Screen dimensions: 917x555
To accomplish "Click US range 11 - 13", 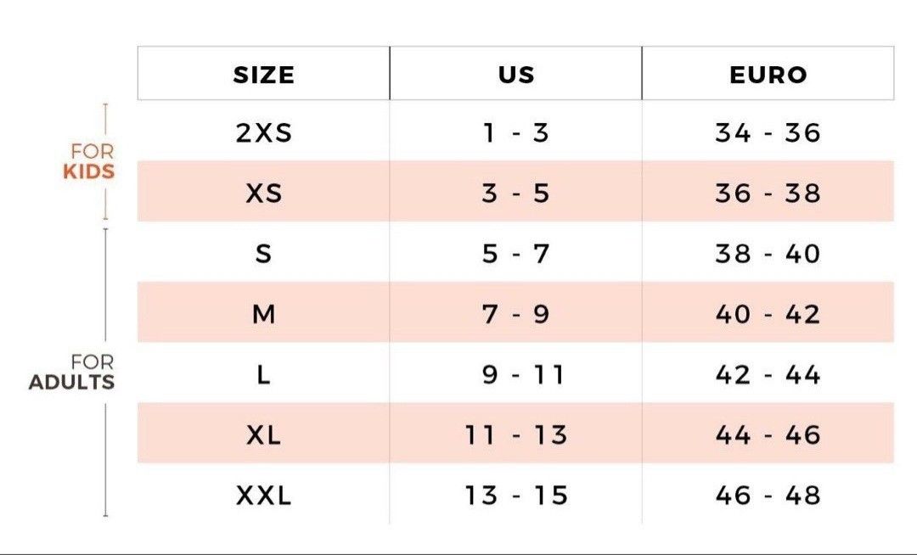I will click(516, 435).
